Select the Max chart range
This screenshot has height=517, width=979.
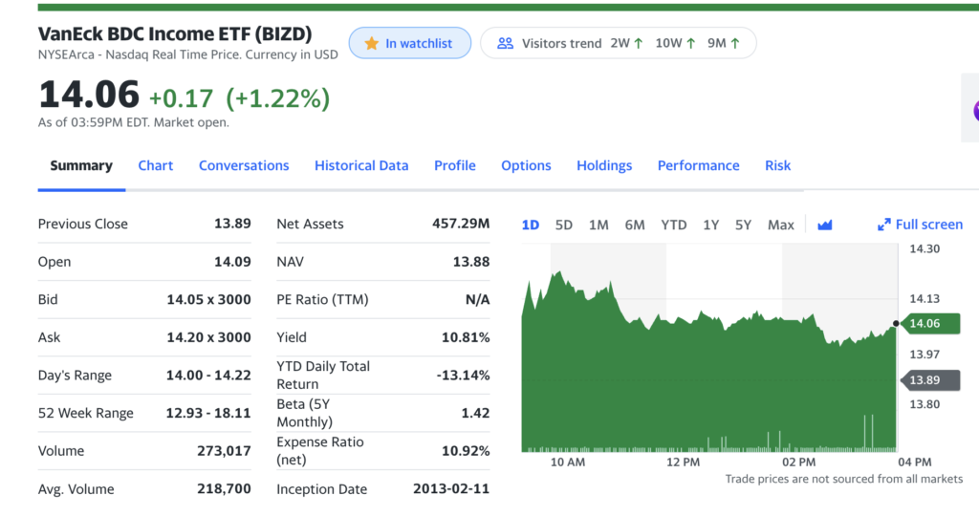780,225
